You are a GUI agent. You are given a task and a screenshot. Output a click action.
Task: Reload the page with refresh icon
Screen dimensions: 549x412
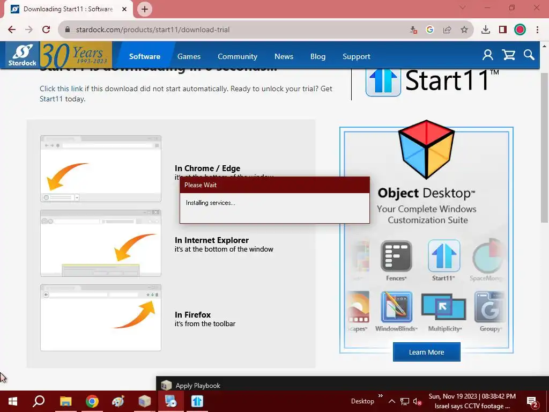(46, 30)
